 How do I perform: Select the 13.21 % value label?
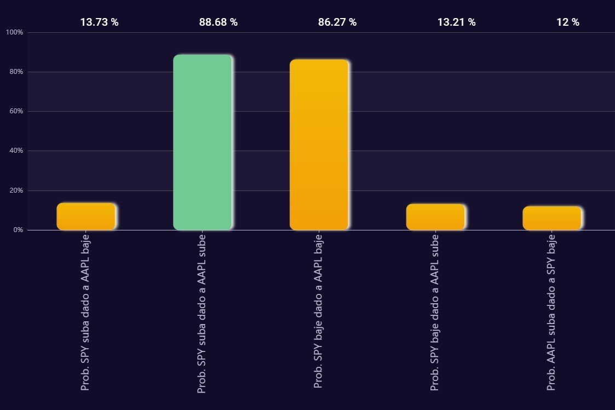456,22
